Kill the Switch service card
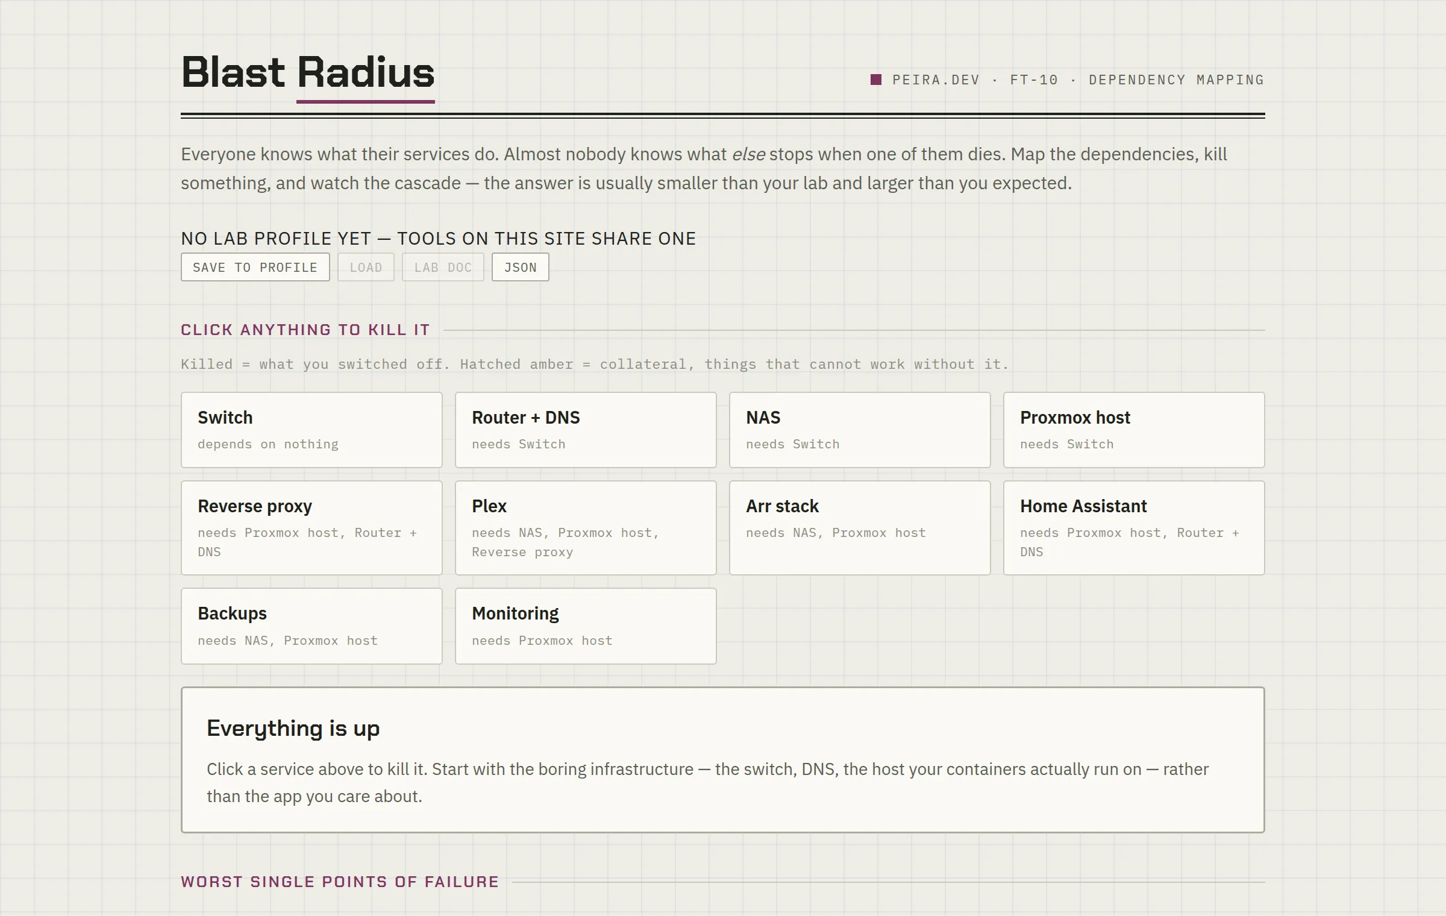 (x=311, y=430)
